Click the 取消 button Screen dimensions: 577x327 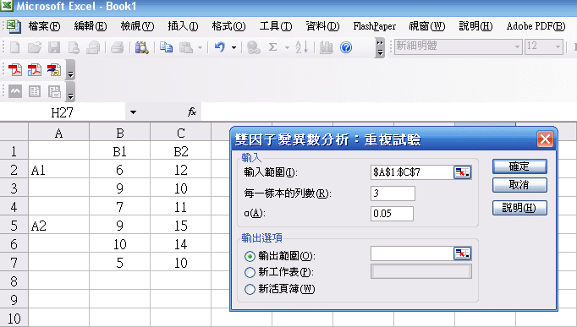tap(519, 185)
